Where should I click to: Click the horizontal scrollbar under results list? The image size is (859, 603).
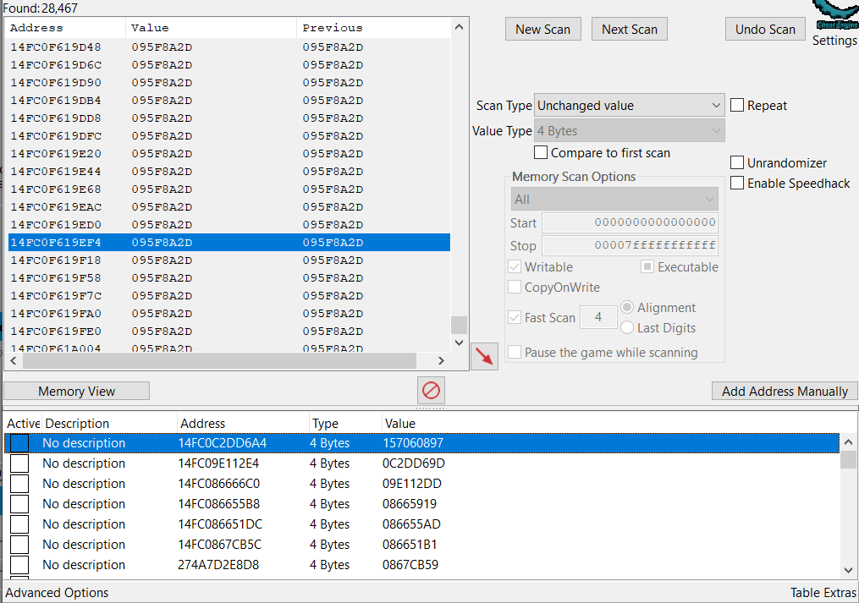click(220, 361)
